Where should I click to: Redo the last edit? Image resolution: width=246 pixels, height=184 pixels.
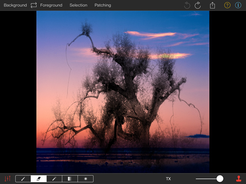[x=198, y=5]
